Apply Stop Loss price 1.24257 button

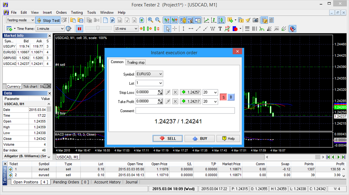tap(190, 92)
